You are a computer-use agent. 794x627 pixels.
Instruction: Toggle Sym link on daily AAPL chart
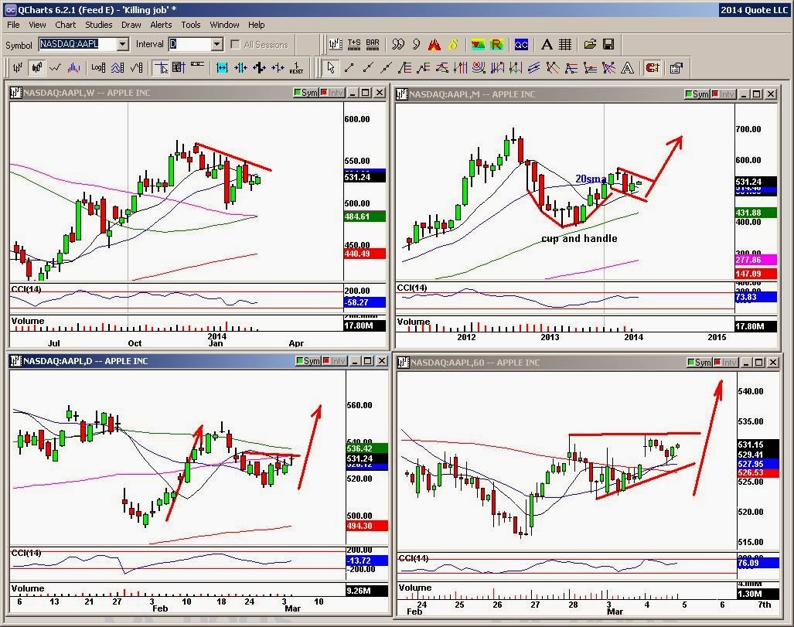(x=308, y=361)
